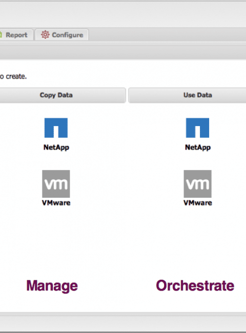Click VMware label under Copy Data
This screenshot has width=246, height=333.
click(x=56, y=203)
